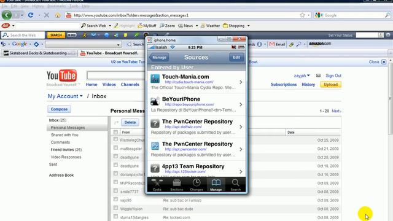The image size is (393, 221).
Task: Tap the Edit button in Sources
Action: coord(236,57)
